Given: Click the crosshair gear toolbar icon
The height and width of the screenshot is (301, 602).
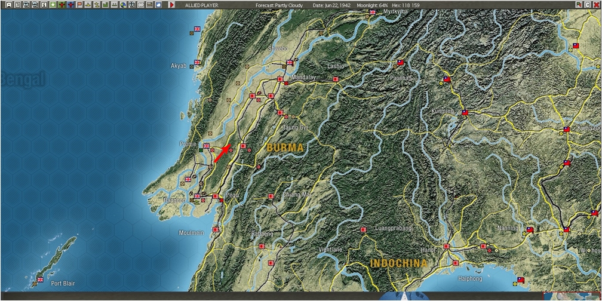Looking at the screenshot, I should point(132,5).
